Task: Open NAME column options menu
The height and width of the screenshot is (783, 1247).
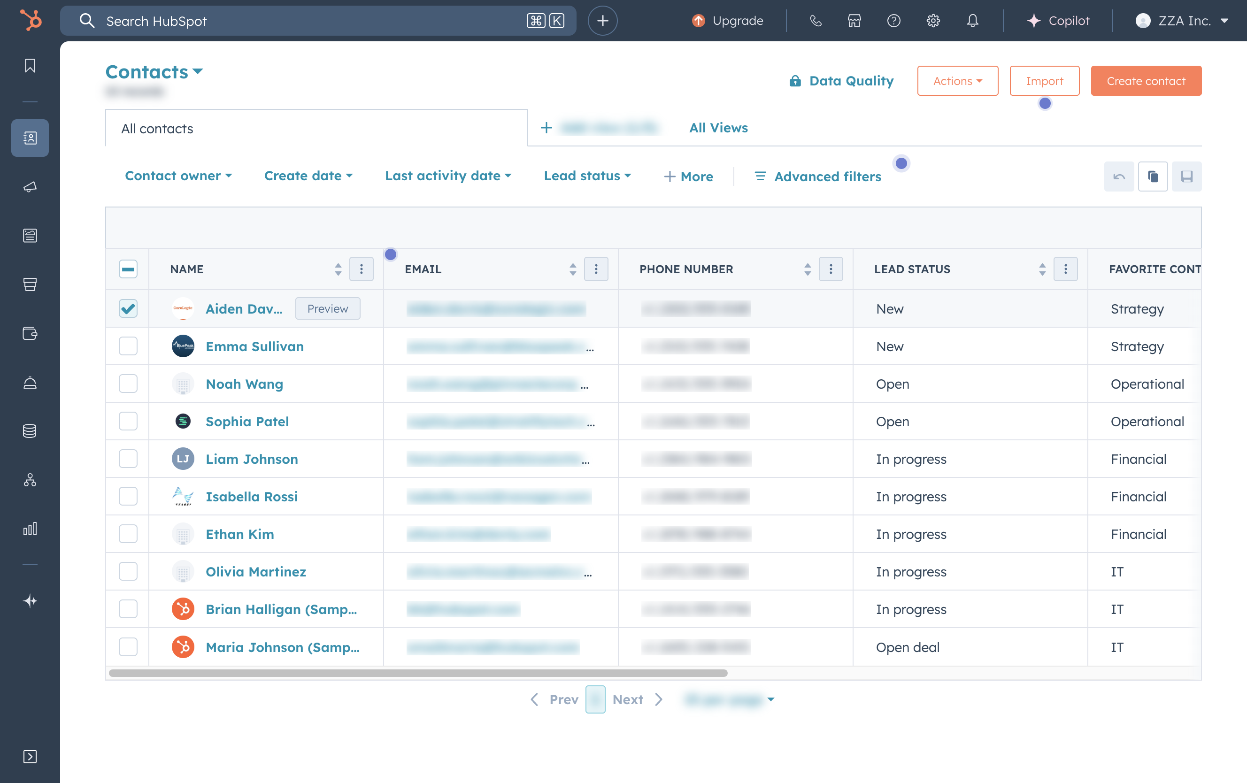Action: click(362, 269)
